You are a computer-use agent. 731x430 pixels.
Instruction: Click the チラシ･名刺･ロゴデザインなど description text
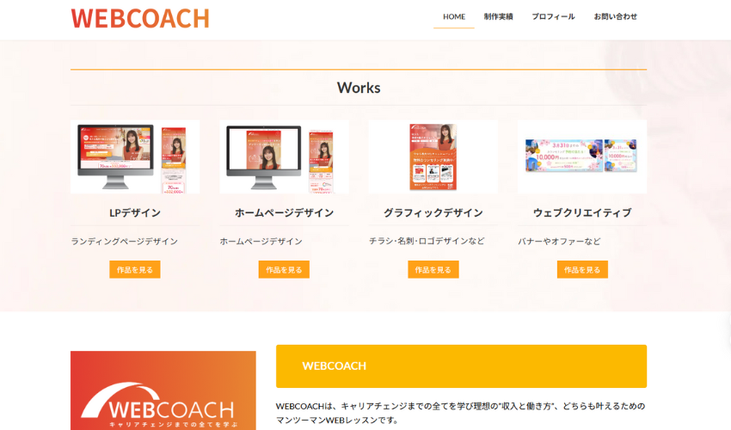(427, 241)
